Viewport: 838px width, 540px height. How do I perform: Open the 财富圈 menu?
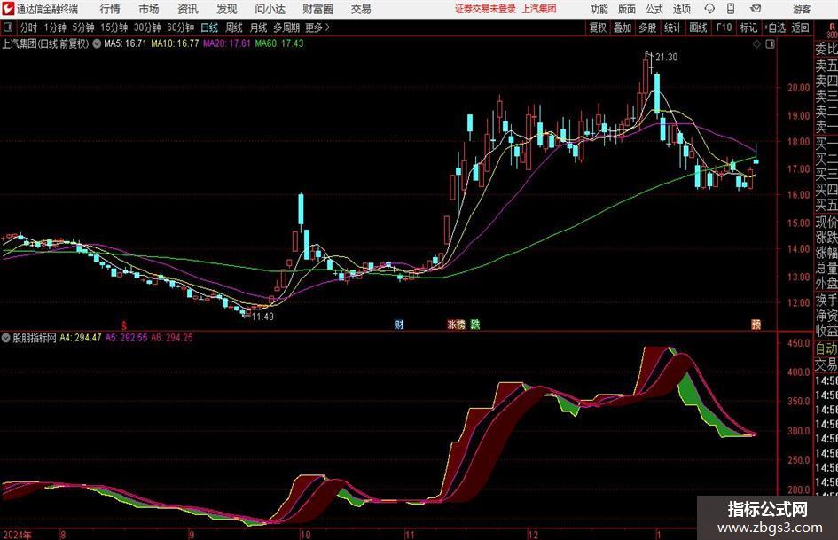pyautogui.click(x=317, y=9)
